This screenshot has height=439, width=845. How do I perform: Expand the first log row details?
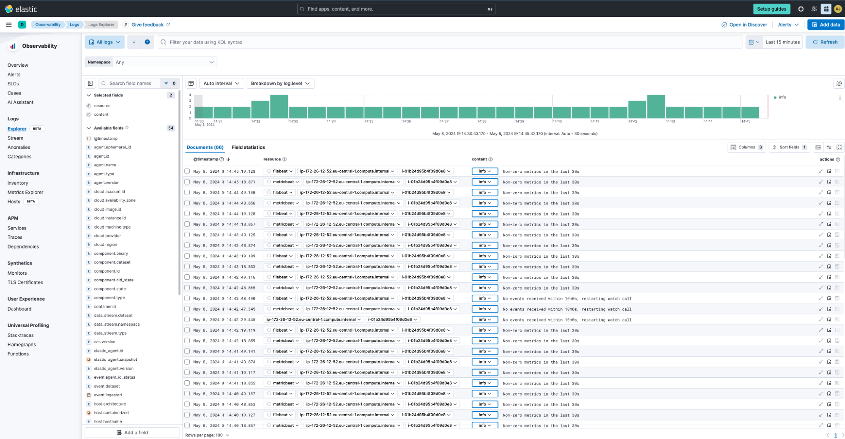point(821,171)
